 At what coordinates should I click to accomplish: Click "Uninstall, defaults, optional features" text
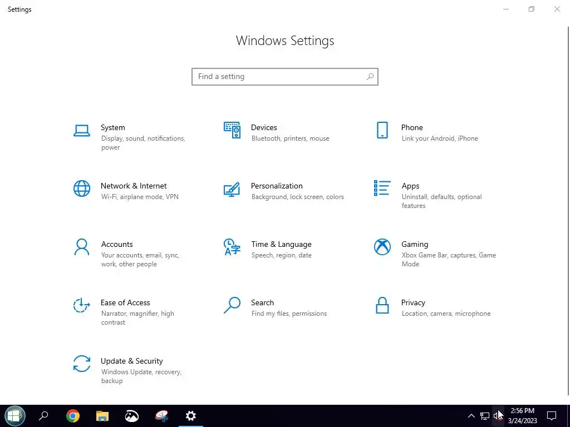tap(441, 201)
